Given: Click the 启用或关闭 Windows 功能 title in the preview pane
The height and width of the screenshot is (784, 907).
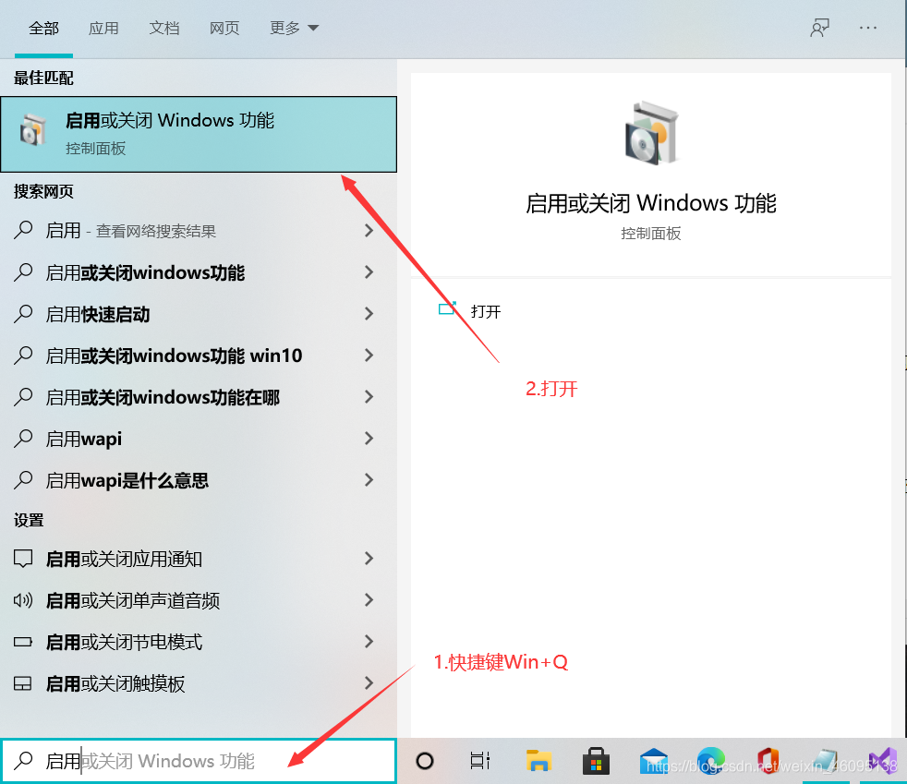Looking at the screenshot, I should click(651, 203).
